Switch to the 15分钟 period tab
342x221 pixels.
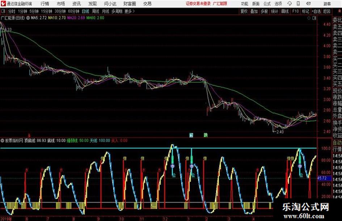[46, 11]
